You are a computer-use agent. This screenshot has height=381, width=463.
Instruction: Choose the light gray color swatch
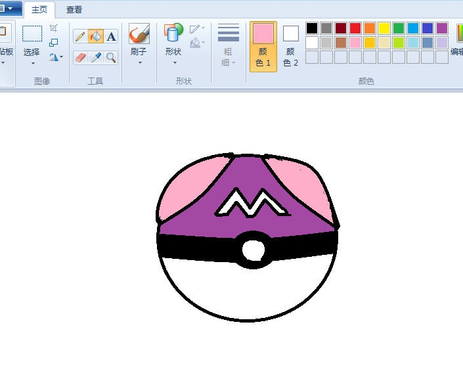(x=326, y=43)
